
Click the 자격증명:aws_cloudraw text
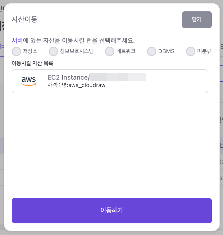[76, 85]
